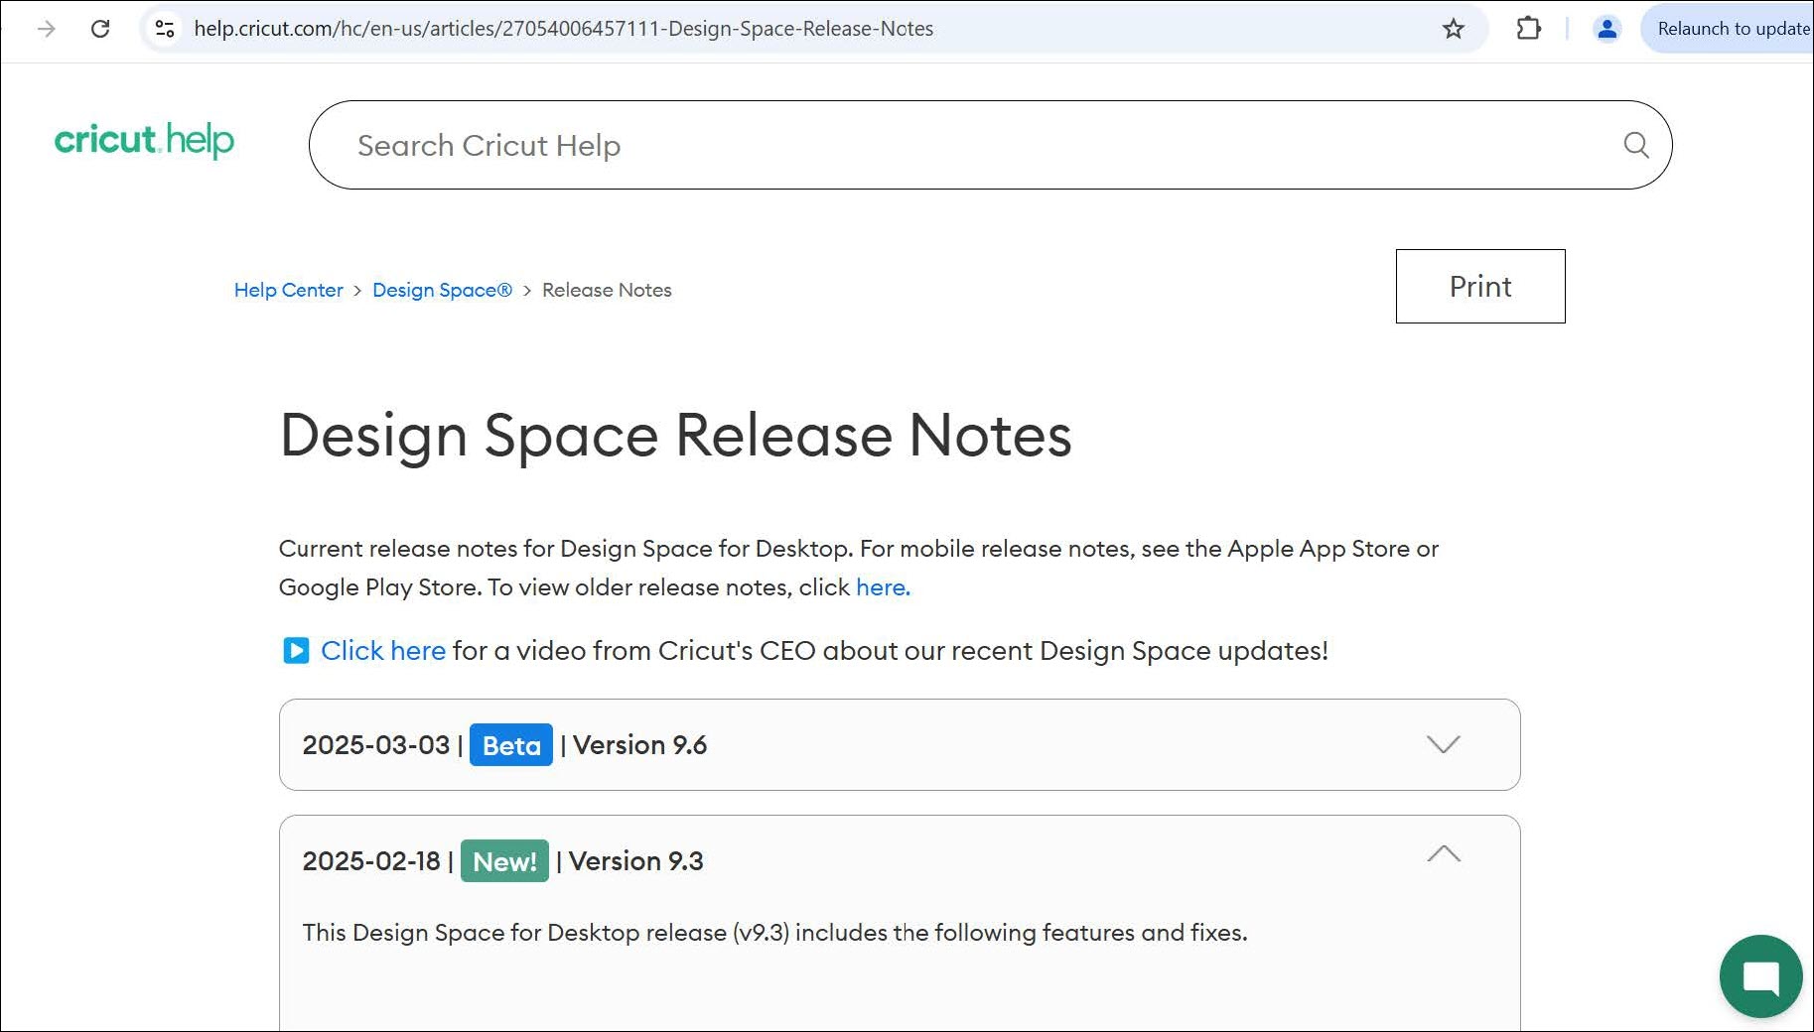Viewport: 1814px width, 1032px height.
Task: Click the address bar URL
Action: 563,29
